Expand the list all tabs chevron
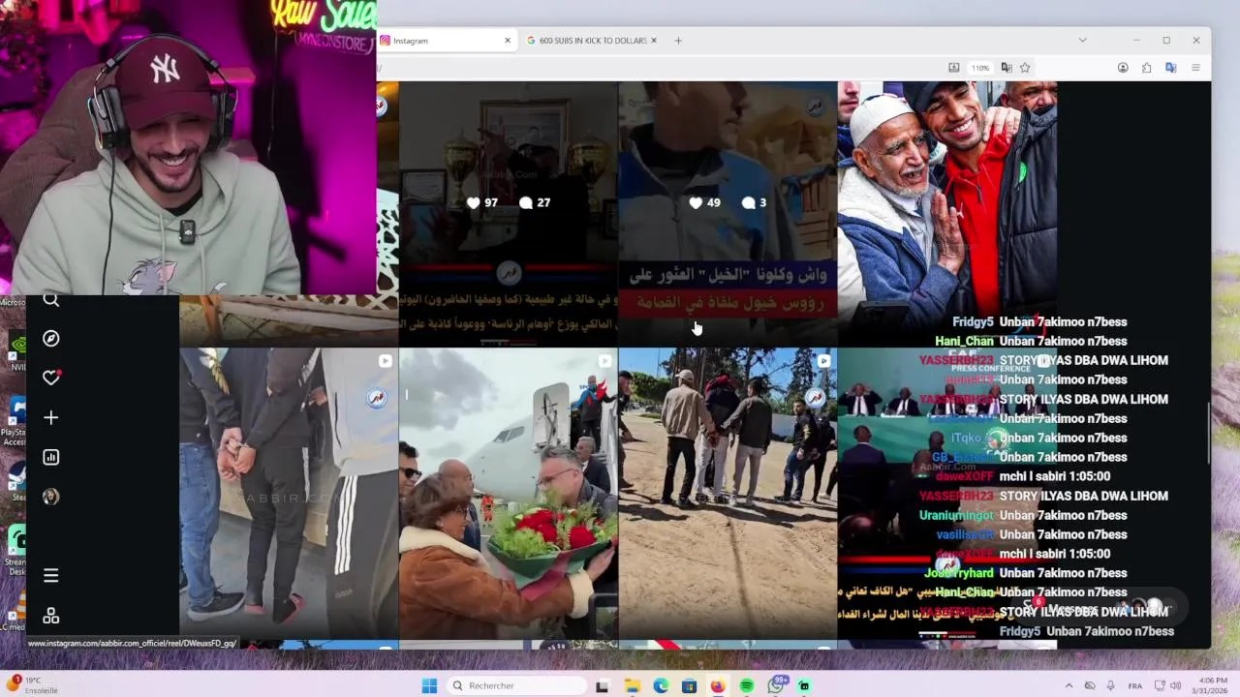1240x697 pixels. [x=1082, y=41]
